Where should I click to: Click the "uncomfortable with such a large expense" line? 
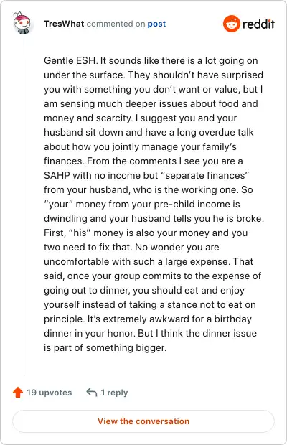point(149,261)
